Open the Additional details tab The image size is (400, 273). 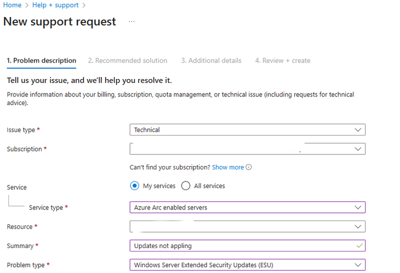pyautogui.click(x=211, y=60)
